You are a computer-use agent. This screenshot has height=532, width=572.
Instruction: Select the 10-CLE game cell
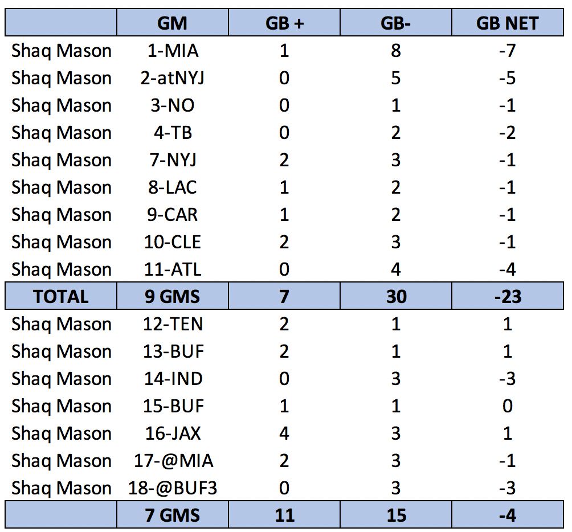pos(173,242)
